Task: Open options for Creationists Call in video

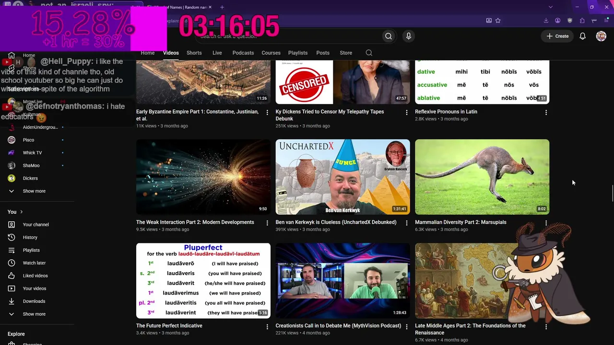Action: coord(407,326)
